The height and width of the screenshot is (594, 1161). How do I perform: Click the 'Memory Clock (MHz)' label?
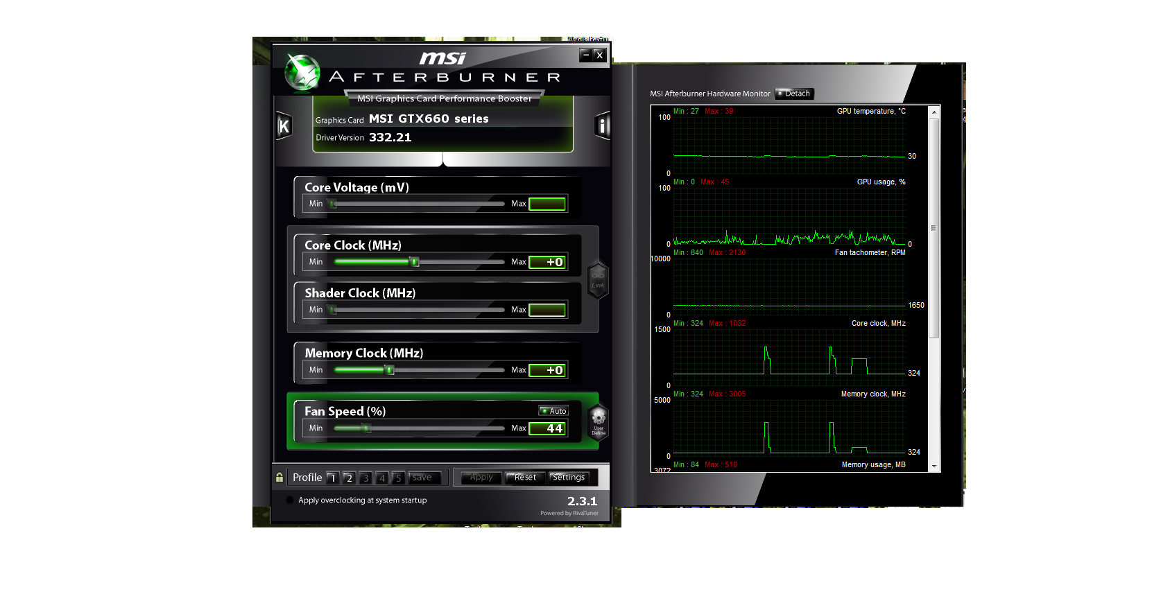click(364, 353)
